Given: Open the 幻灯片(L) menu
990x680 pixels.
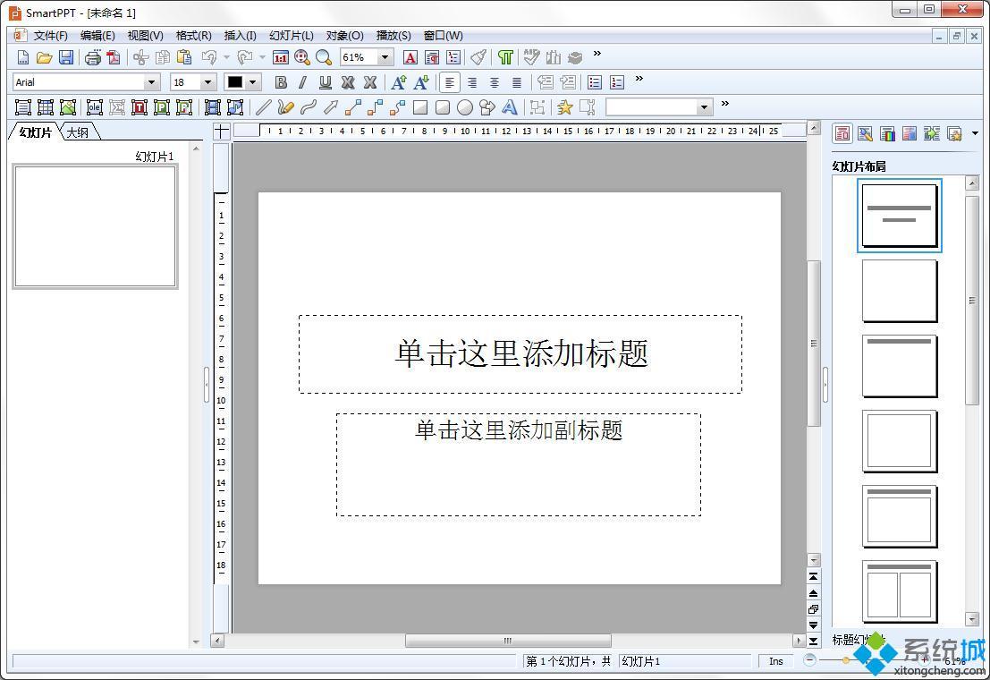Looking at the screenshot, I should 291,36.
